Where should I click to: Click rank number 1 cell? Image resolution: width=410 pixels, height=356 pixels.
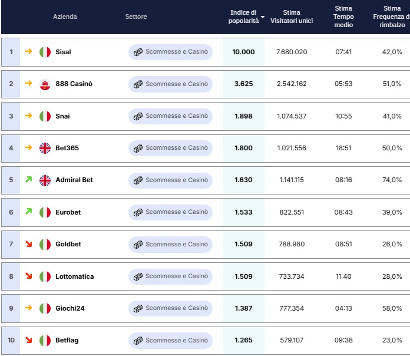pos(11,52)
